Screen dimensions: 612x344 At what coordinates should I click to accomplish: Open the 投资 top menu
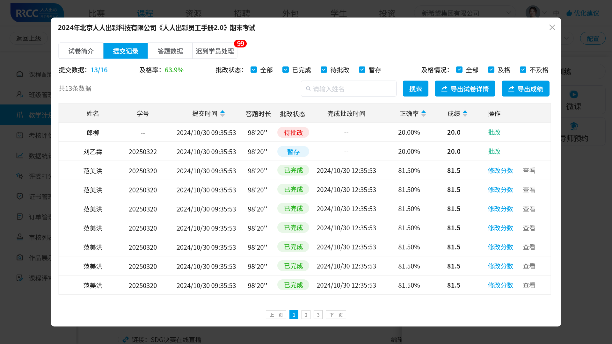click(387, 13)
